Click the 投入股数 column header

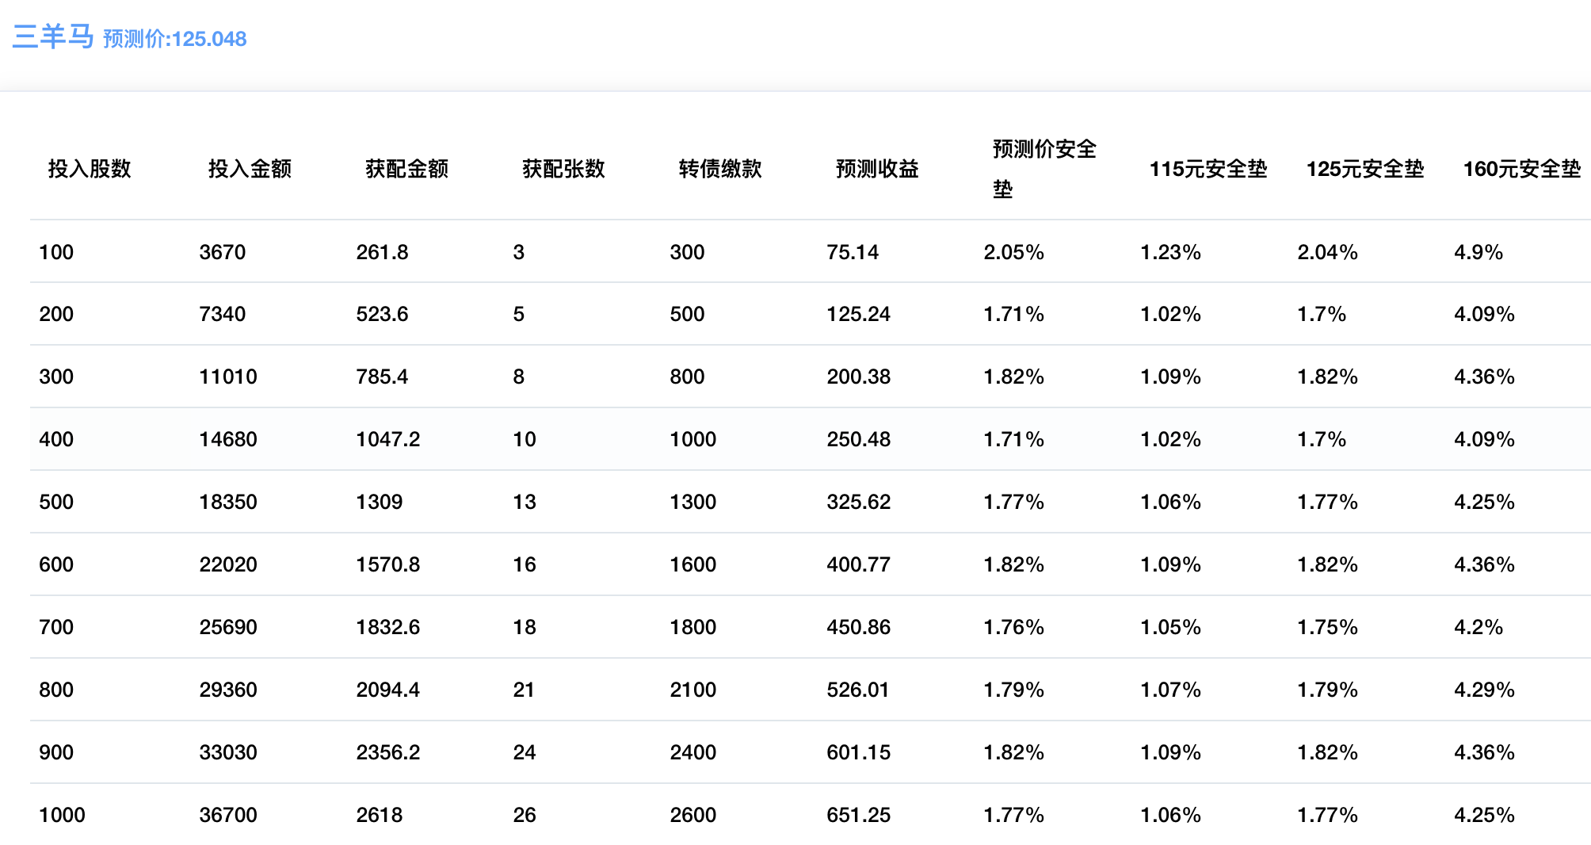90,169
